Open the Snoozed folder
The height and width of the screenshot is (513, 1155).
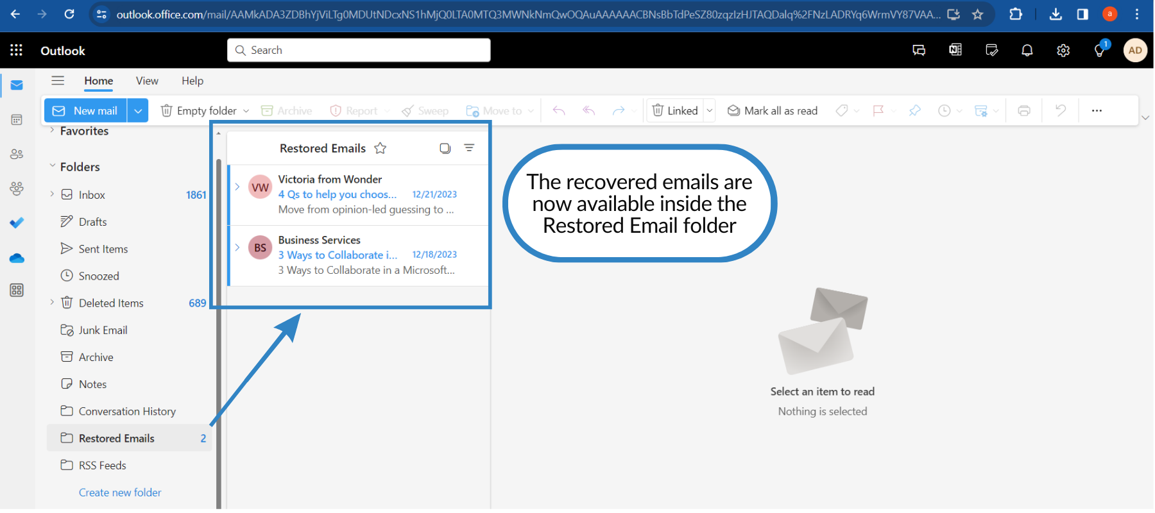tap(129, 276)
